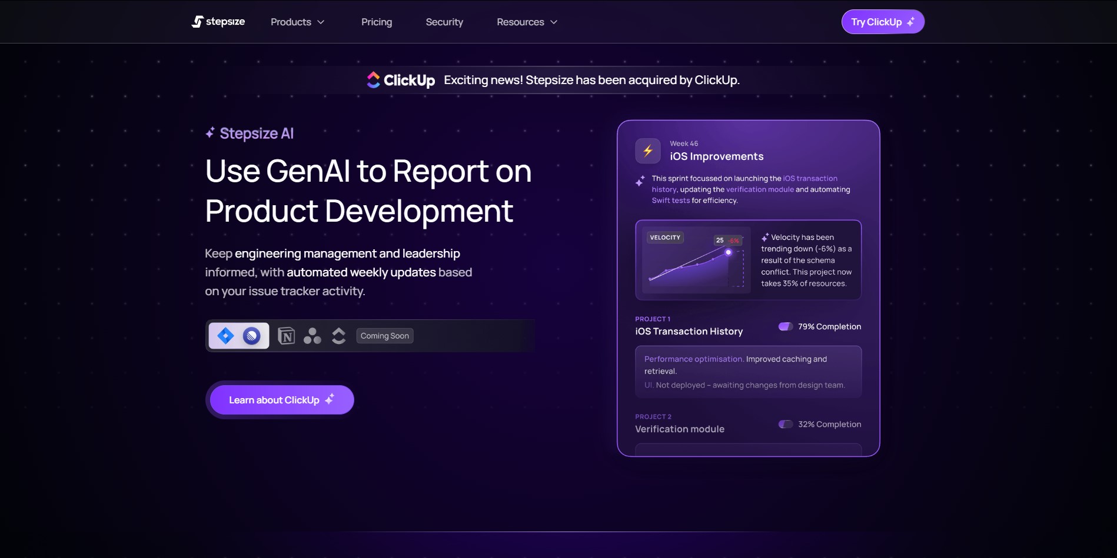Open the Security page
This screenshot has width=1117, height=558.
point(444,22)
